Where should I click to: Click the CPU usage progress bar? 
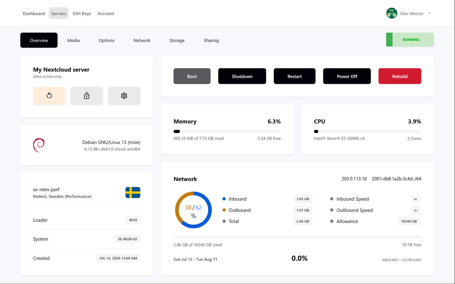click(367, 131)
